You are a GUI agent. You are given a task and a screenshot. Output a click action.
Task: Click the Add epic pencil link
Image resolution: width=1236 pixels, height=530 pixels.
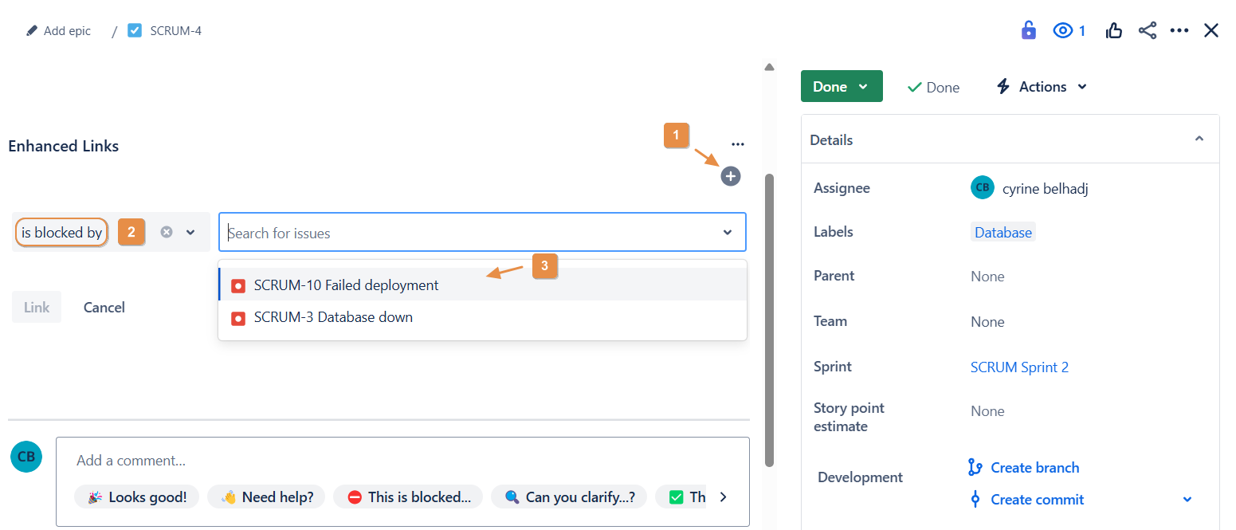pyautogui.click(x=59, y=31)
